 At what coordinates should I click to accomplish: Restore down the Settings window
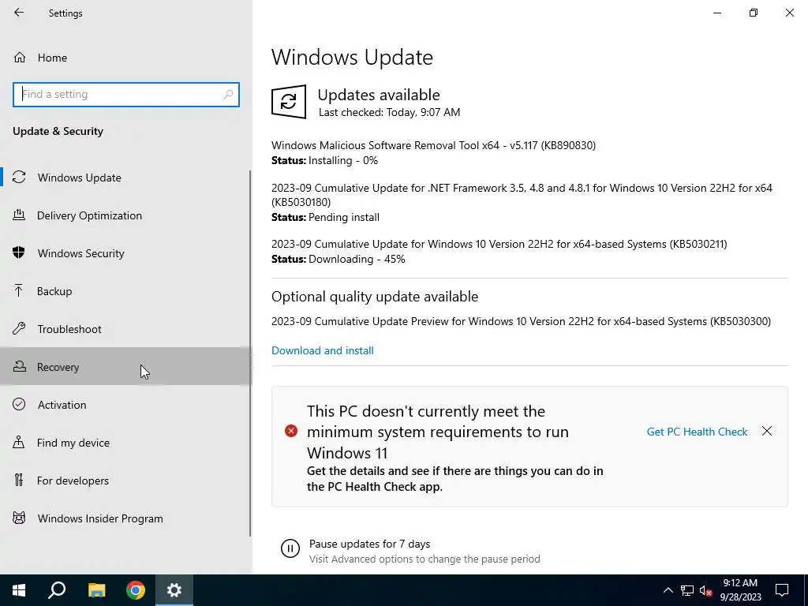pos(754,13)
